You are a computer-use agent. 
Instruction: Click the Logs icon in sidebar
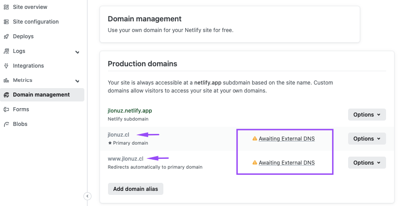click(6, 51)
